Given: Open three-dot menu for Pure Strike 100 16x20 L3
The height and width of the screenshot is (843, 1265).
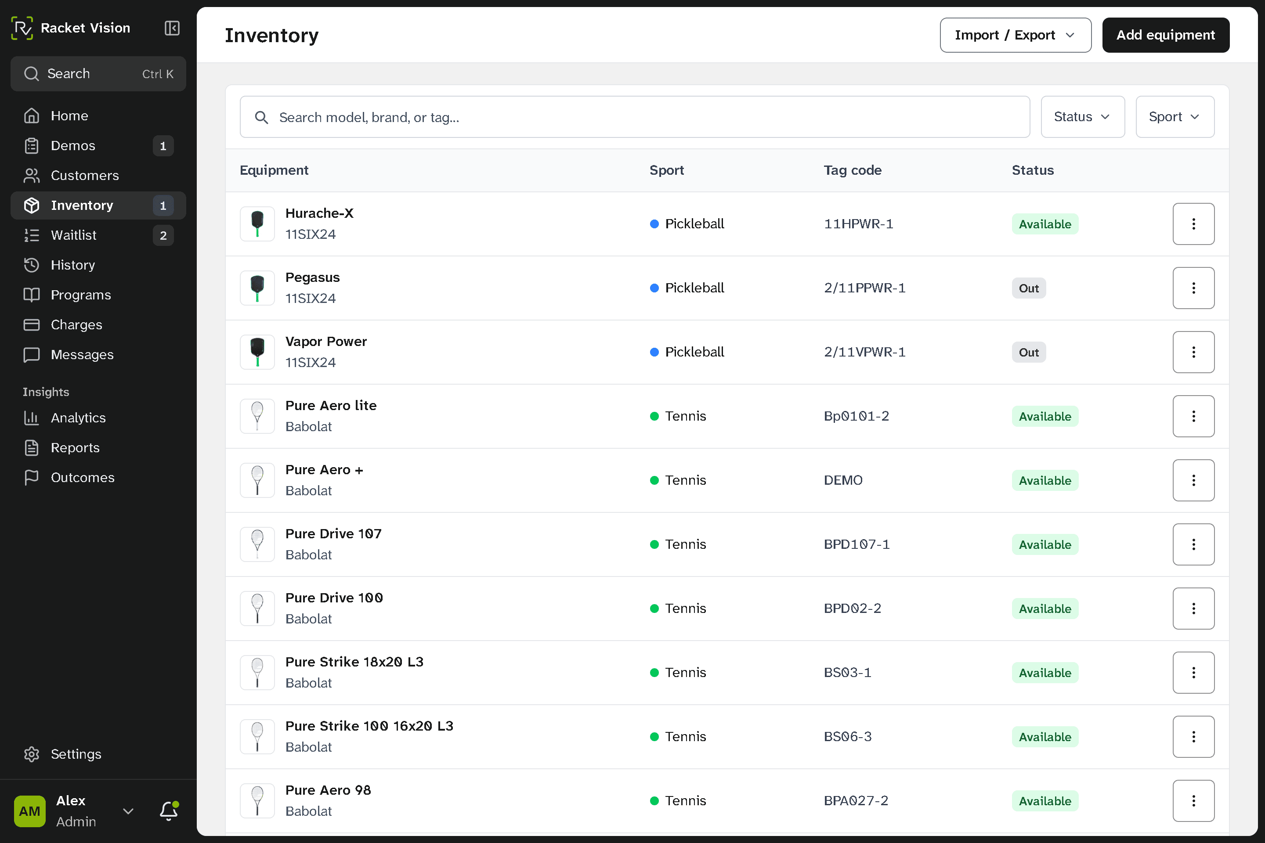Looking at the screenshot, I should (x=1193, y=737).
